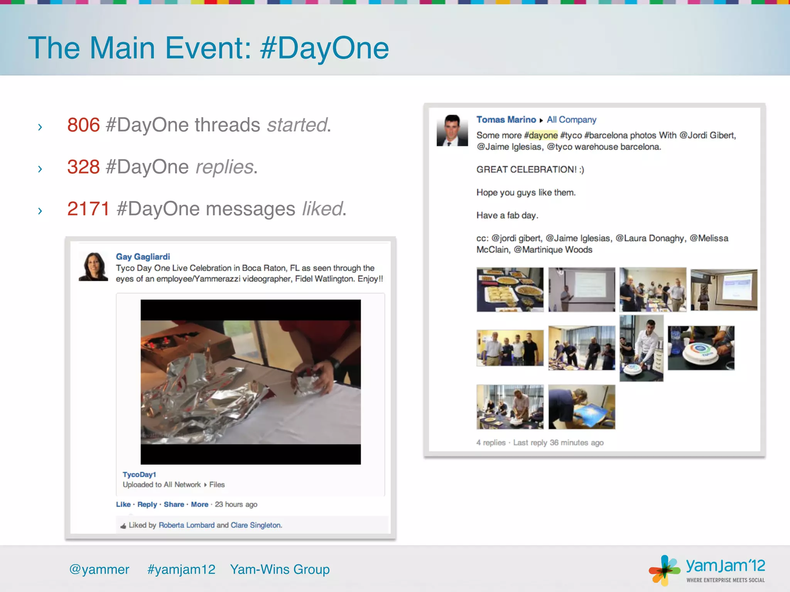Open Tomas Marino's name link
Screen dimensions: 790x592
pyautogui.click(x=506, y=119)
